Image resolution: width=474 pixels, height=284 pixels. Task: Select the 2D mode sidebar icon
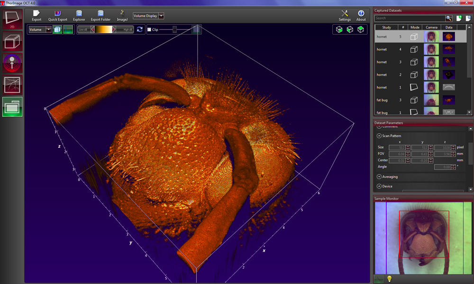click(x=12, y=18)
